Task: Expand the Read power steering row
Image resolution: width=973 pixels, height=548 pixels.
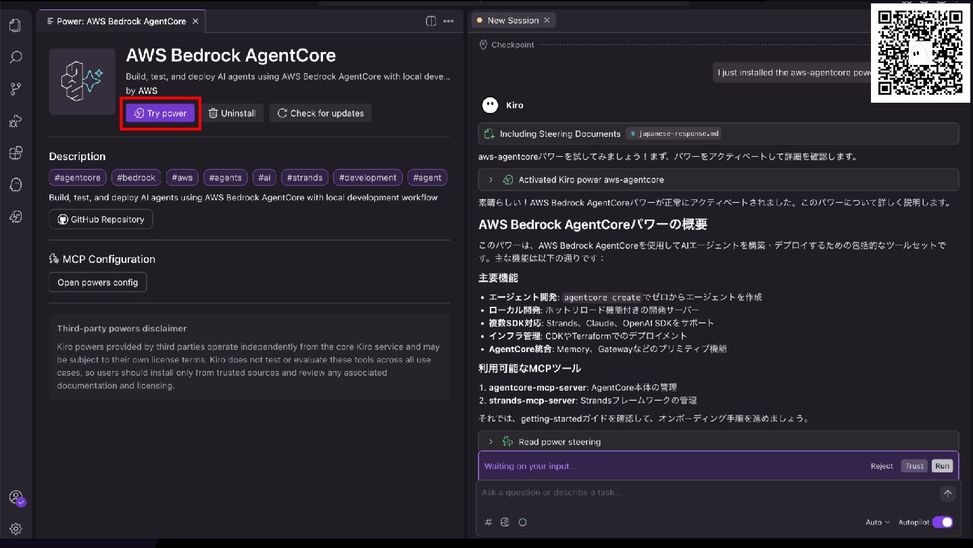Action: (718, 442)
